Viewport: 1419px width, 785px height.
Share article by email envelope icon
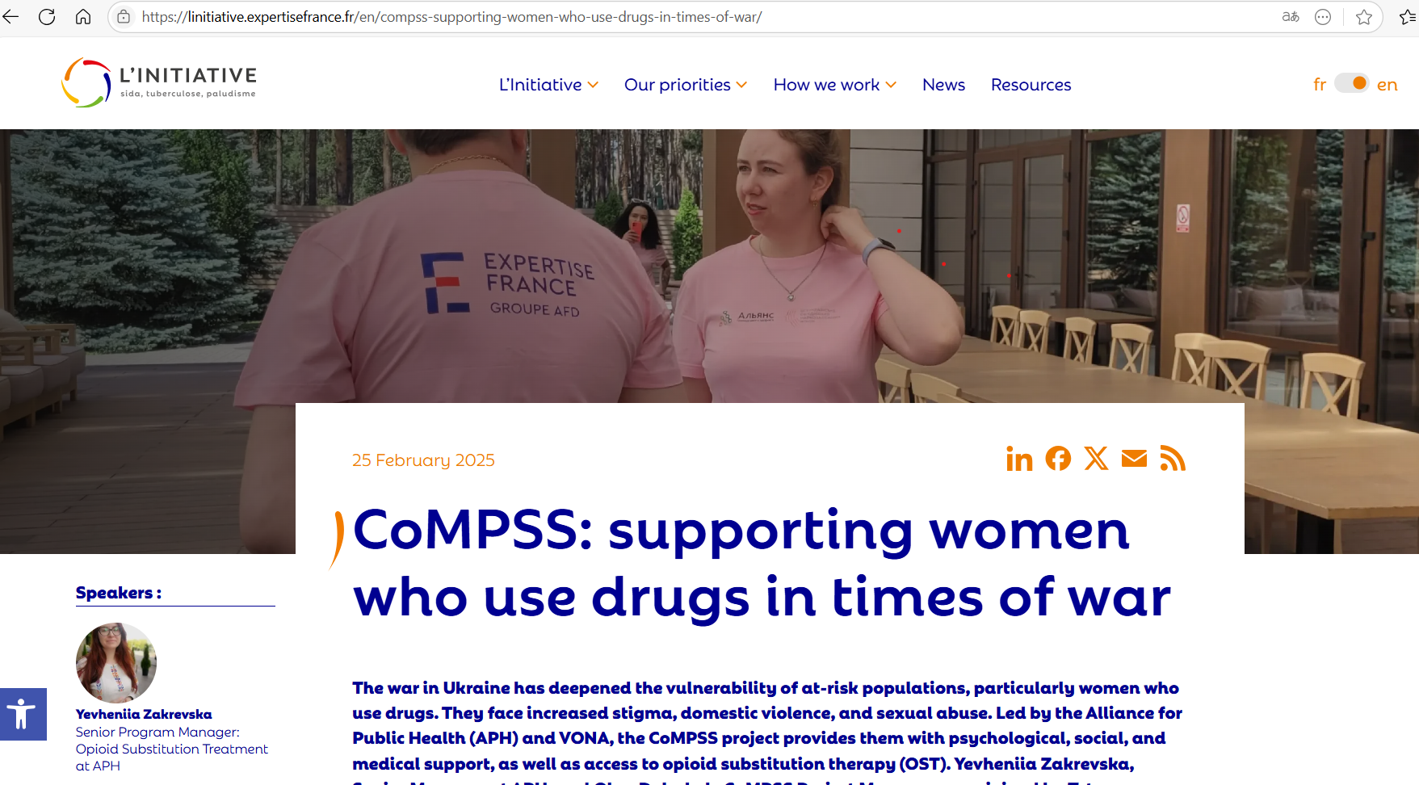click(1134, 459)
